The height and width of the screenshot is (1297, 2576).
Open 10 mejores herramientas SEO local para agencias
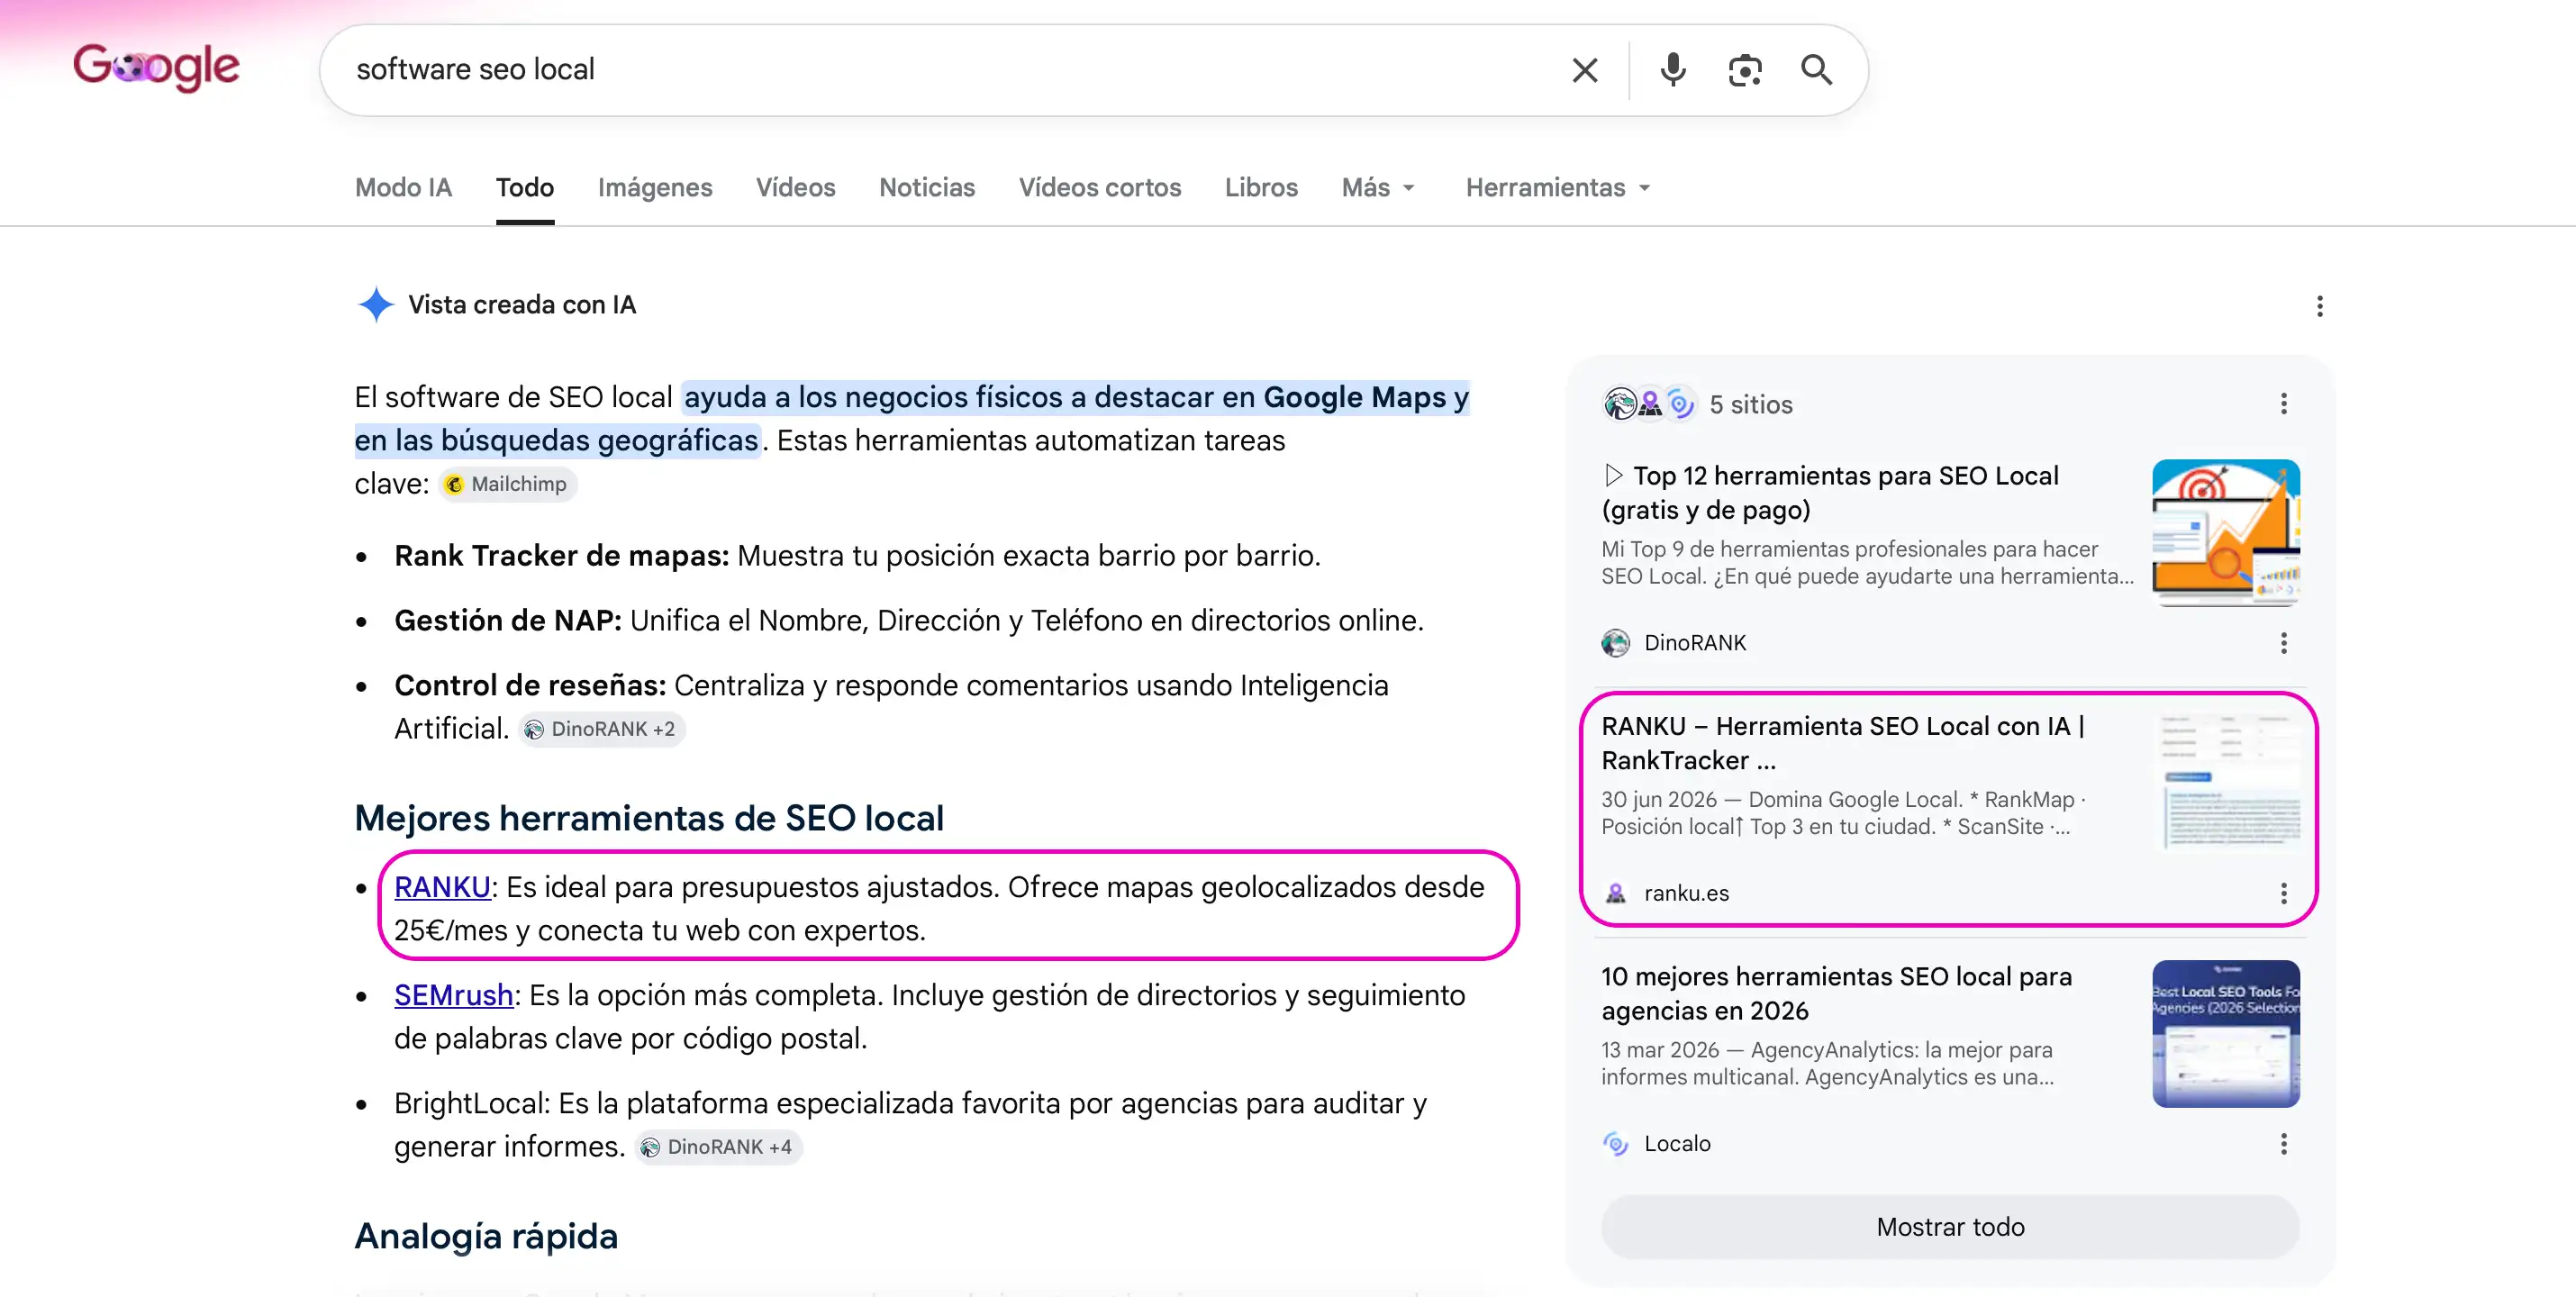tap(1836, 994)
